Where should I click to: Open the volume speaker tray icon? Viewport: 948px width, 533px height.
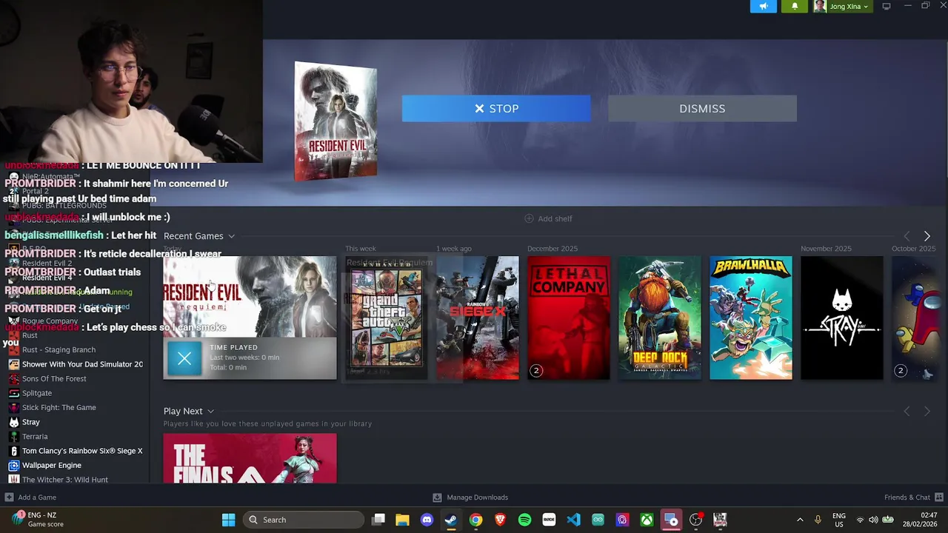coord(873,520)
